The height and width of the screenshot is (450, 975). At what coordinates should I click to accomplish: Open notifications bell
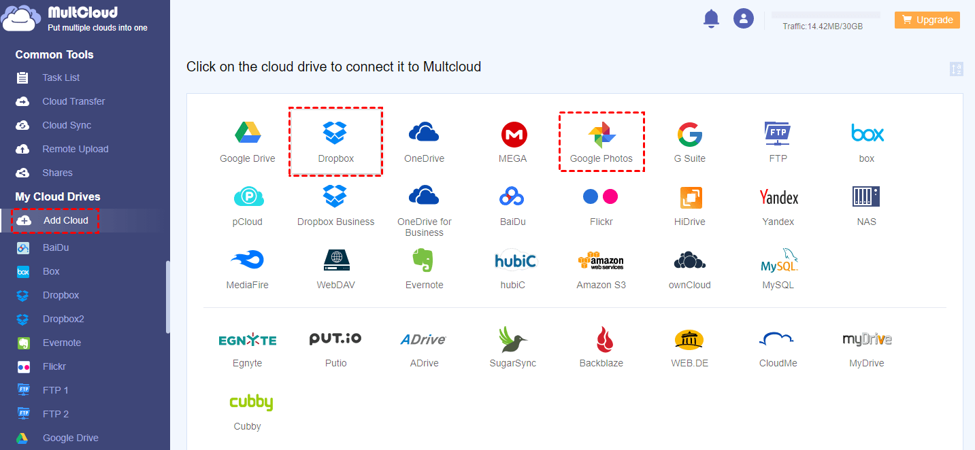(x=711, y=19)
